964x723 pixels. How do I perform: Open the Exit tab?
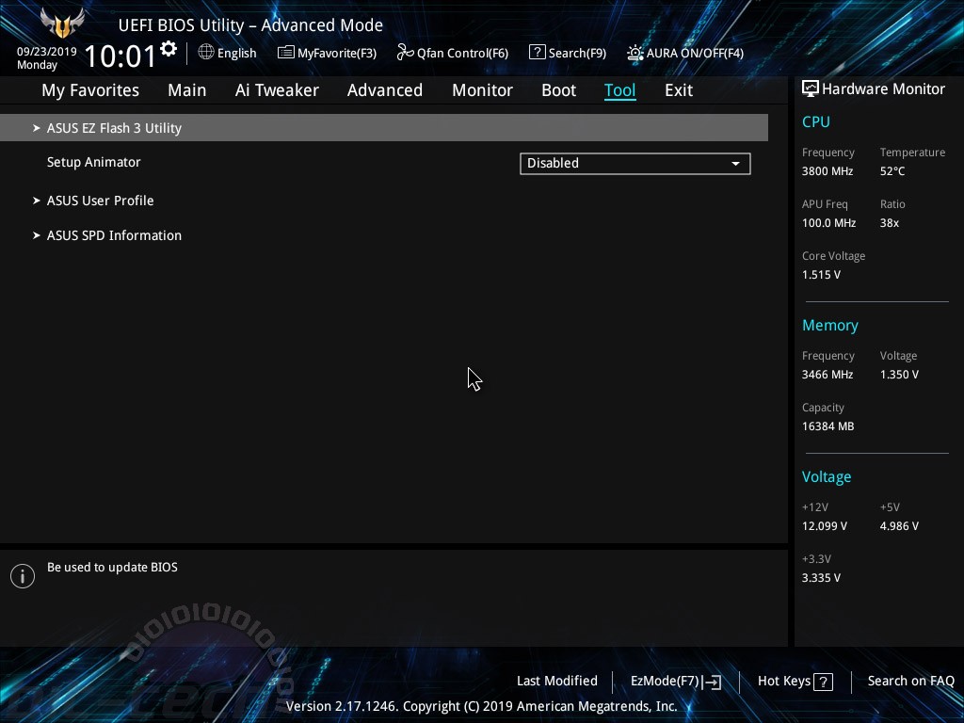point(679,90)
